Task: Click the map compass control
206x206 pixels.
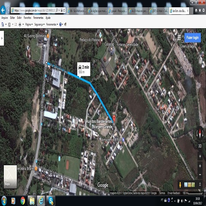Action: pyautogui.click(x=200, y=133)
